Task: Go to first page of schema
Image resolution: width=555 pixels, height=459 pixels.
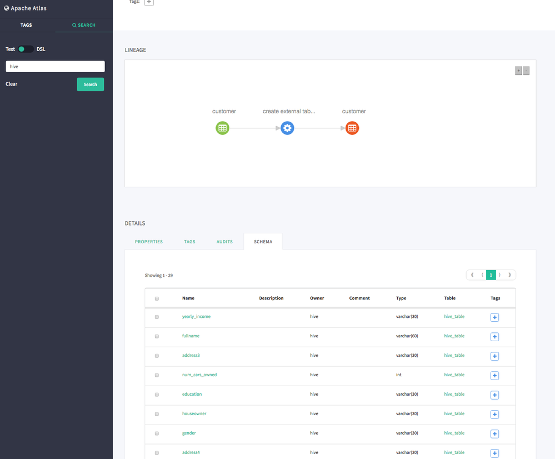Action: point(472,275)
